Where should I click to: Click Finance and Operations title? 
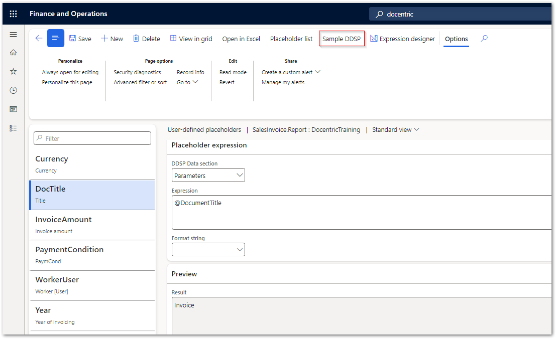(68, 14)
